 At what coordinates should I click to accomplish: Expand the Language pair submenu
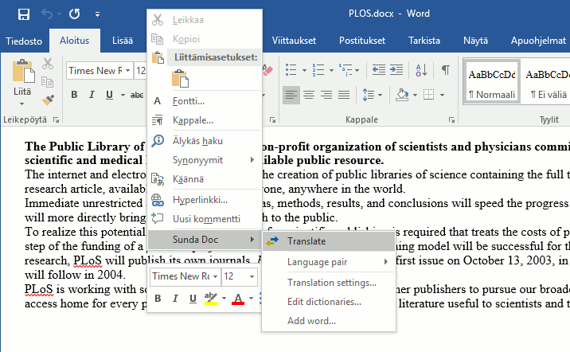pos(329,262)
